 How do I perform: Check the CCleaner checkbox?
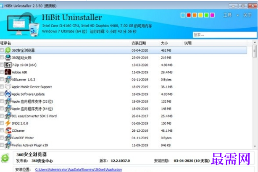pyautogui.click(x=2, y=130)
